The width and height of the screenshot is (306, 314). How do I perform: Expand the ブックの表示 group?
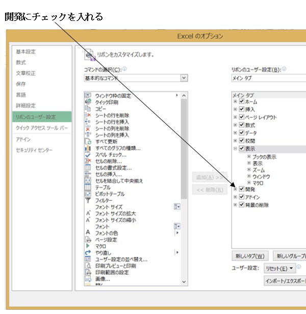click(x=249, y=156)
